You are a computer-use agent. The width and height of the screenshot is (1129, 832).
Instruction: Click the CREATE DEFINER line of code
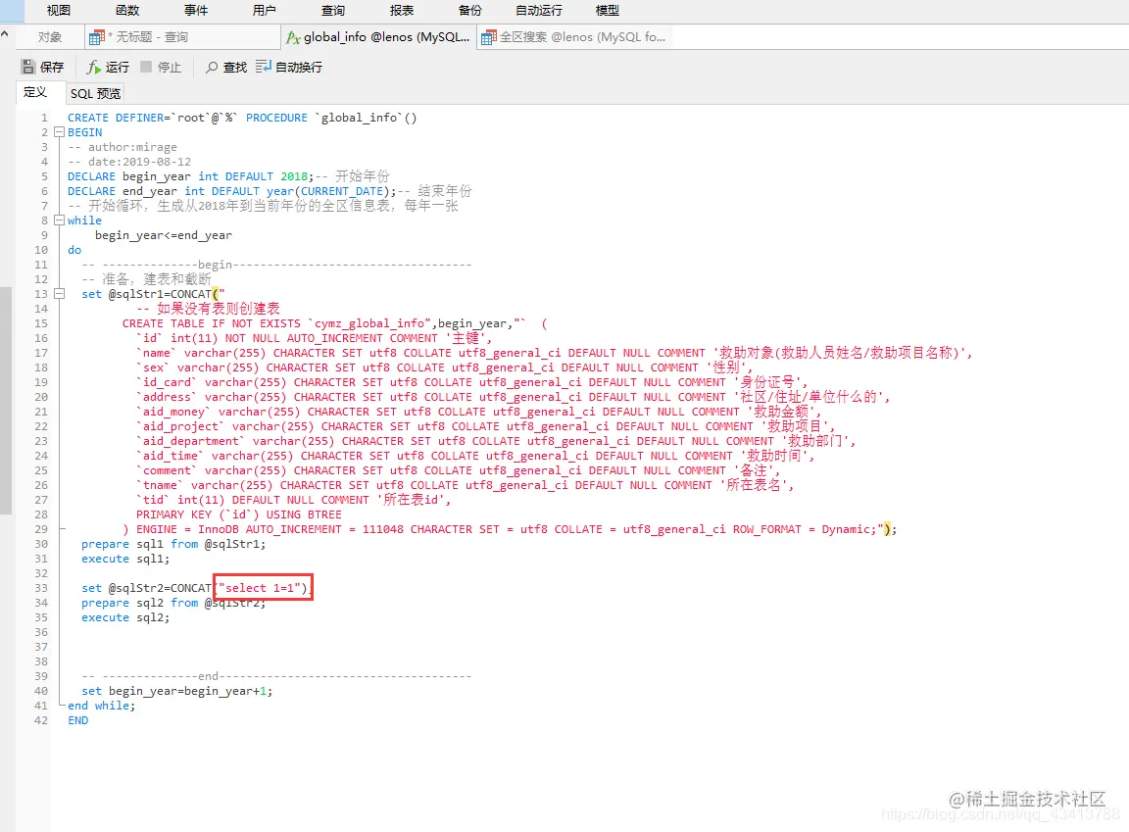pos(242,118)
